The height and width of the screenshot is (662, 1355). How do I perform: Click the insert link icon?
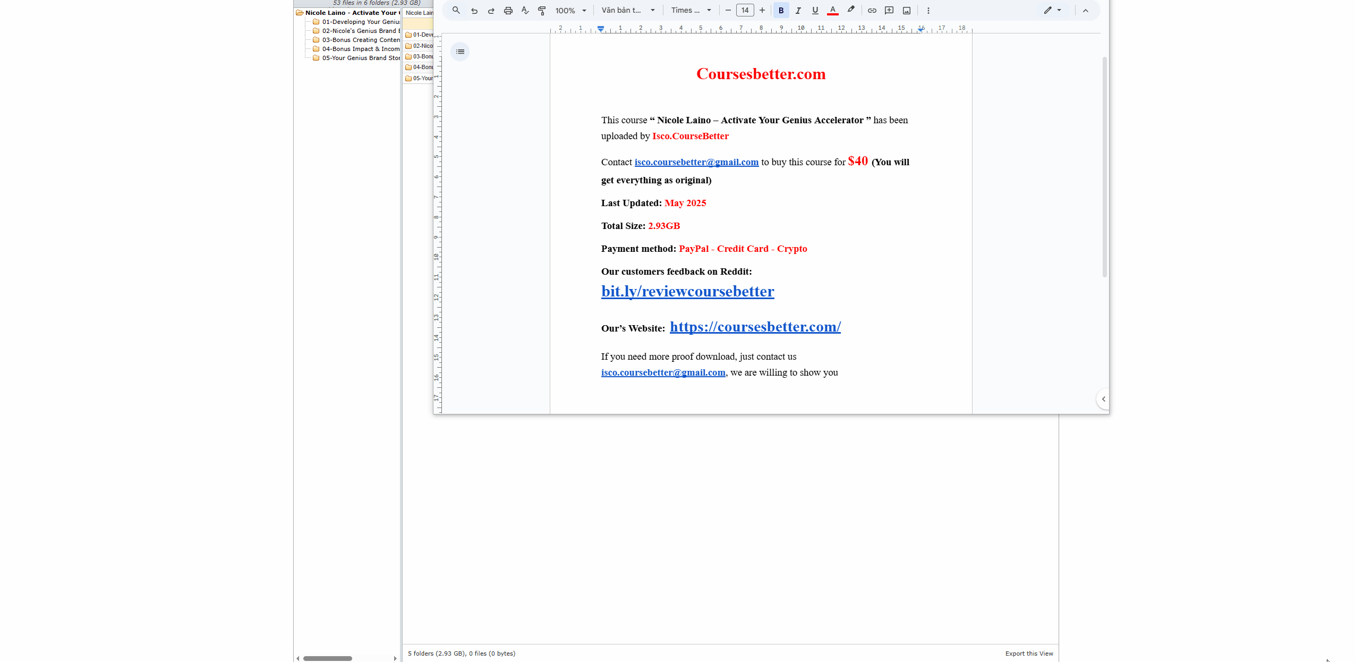click(x=872, y=10)
